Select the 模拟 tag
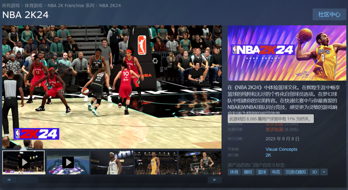 tap(248, 172)
